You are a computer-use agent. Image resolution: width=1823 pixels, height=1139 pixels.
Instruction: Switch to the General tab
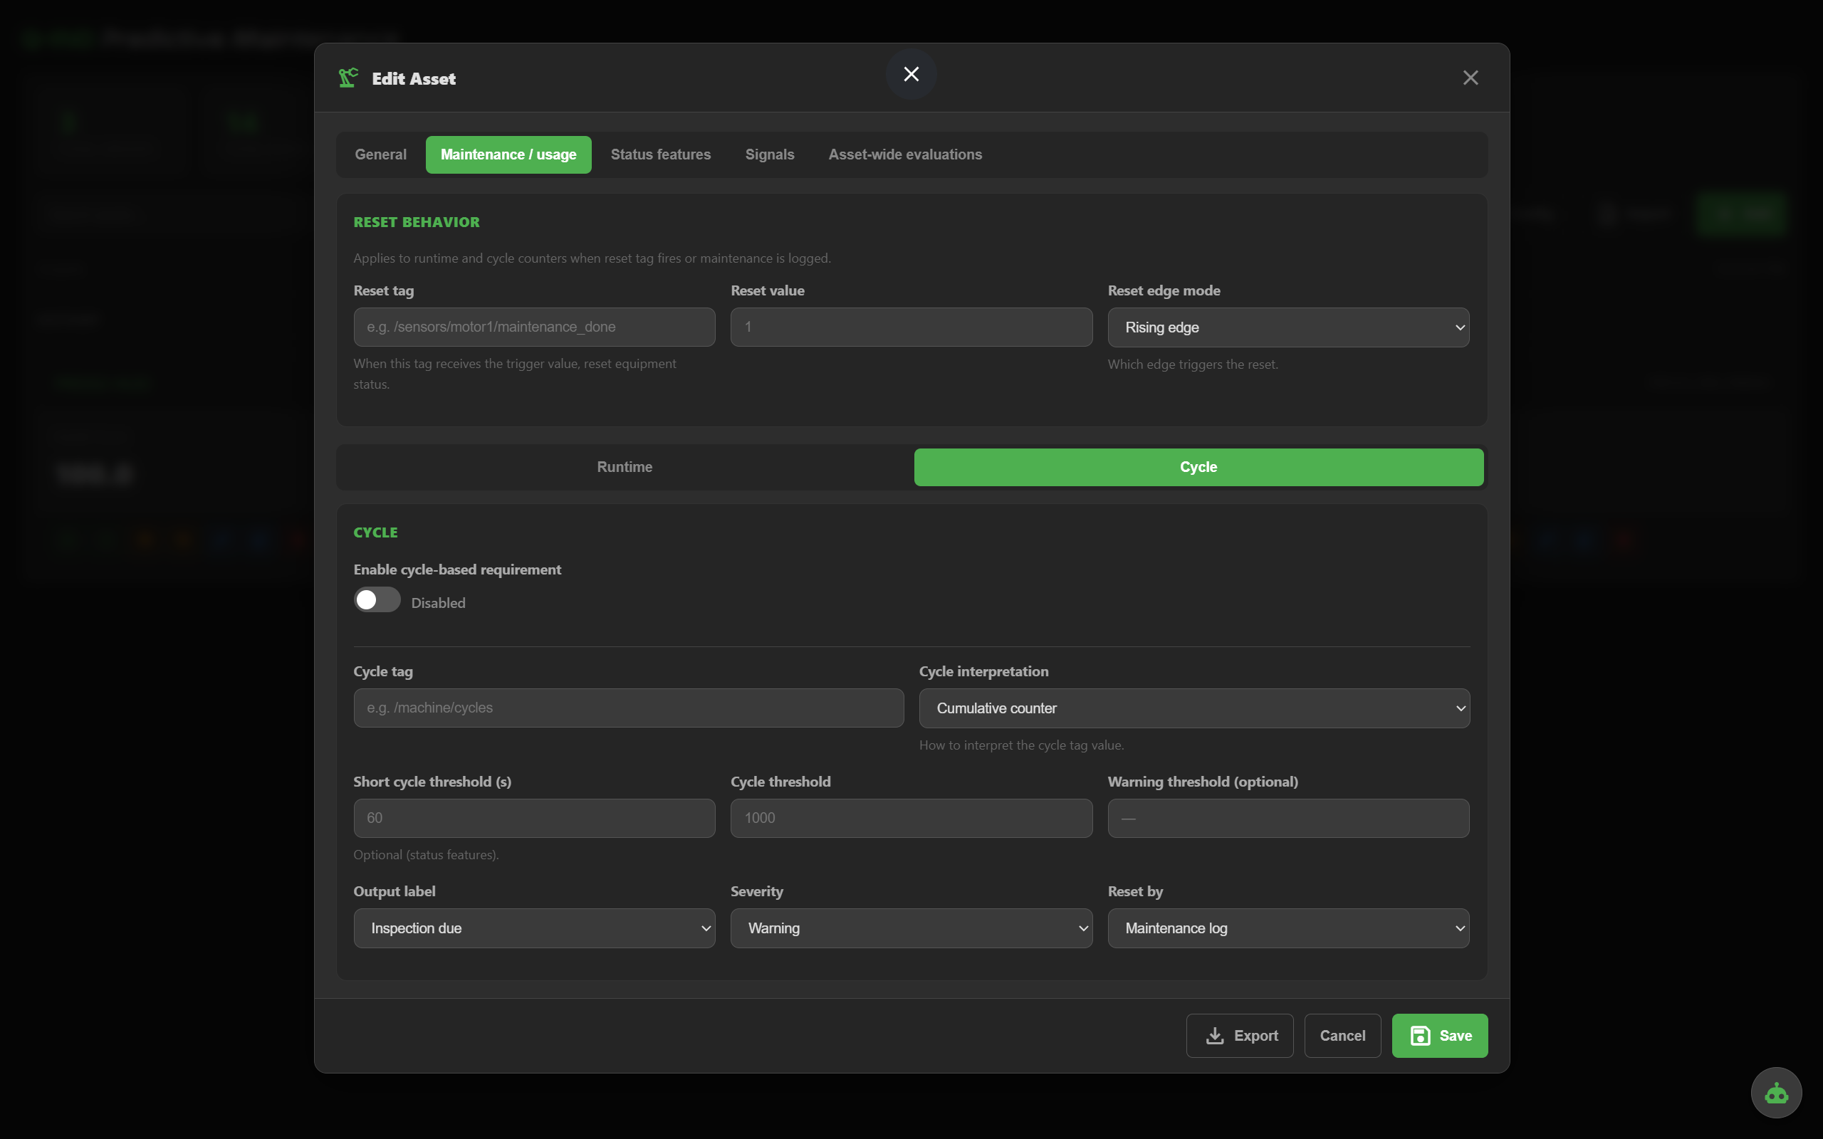(x=380, y=154)
